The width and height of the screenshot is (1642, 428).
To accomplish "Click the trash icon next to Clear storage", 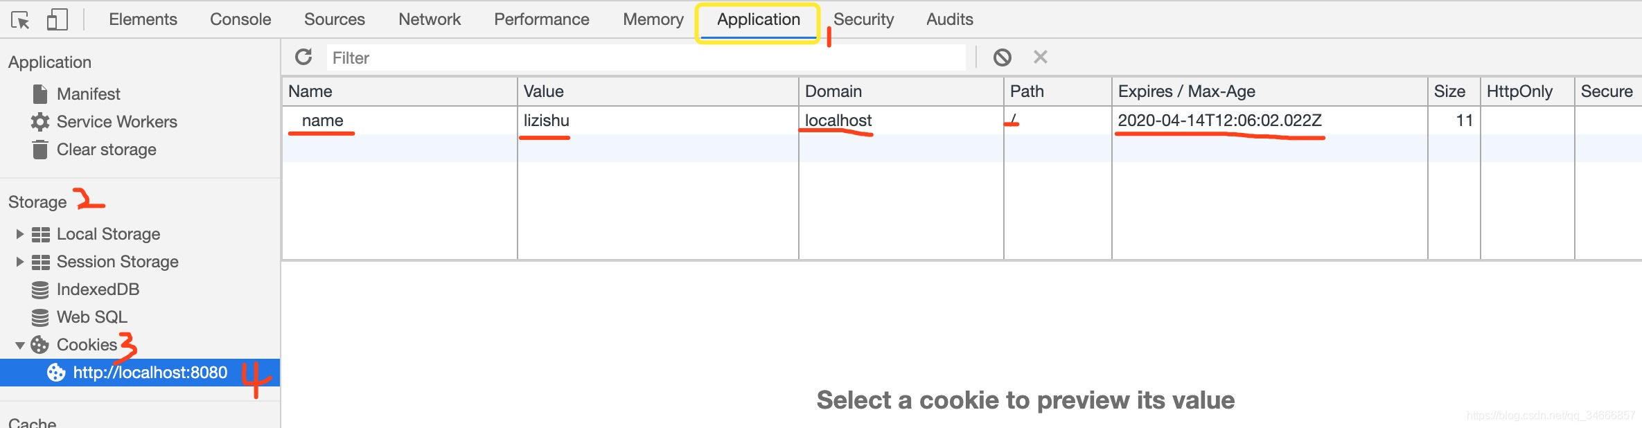I will [40, 149].
